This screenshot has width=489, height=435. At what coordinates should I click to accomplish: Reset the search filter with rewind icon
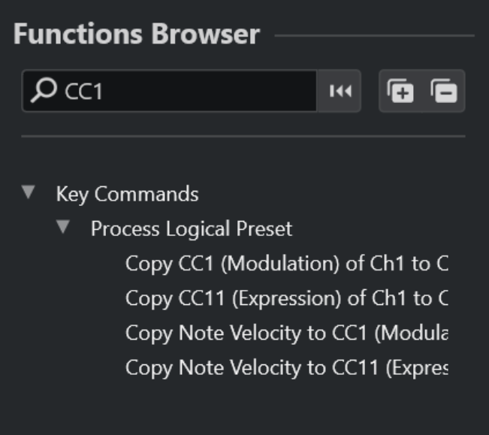340,91
